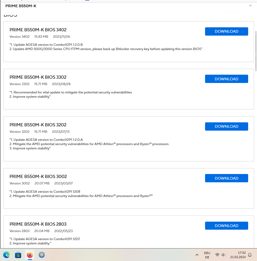Click the ComboV2PI 1208 AGESA note
This screenshot has height=261, width=257.
pyautogui.click(x=45, y=192)
